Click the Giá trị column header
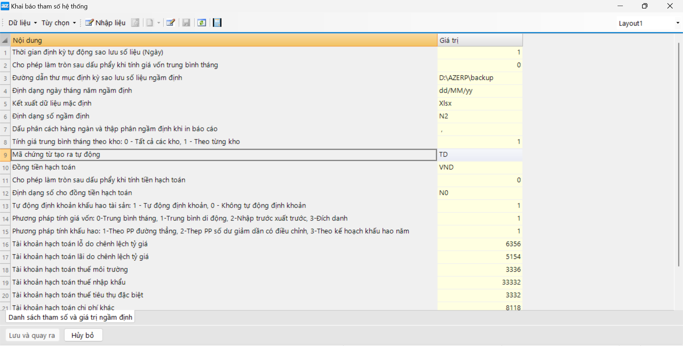Viewport: 683px width, 346px height. tap(480, 40)
